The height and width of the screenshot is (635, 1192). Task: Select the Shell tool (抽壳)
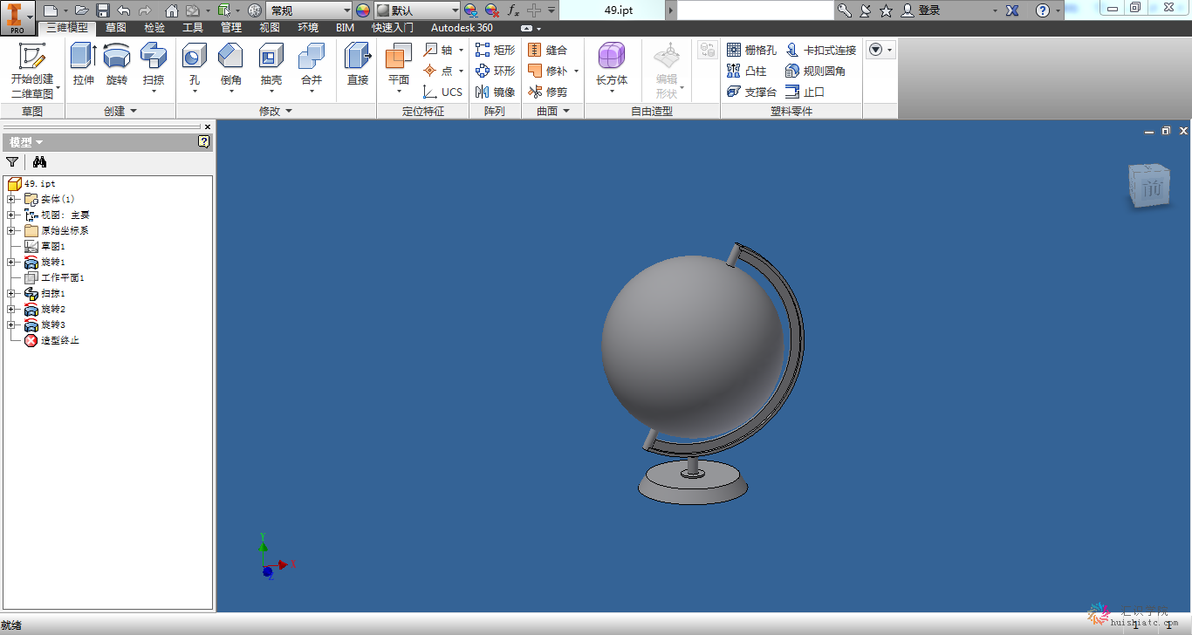[271, 67]
